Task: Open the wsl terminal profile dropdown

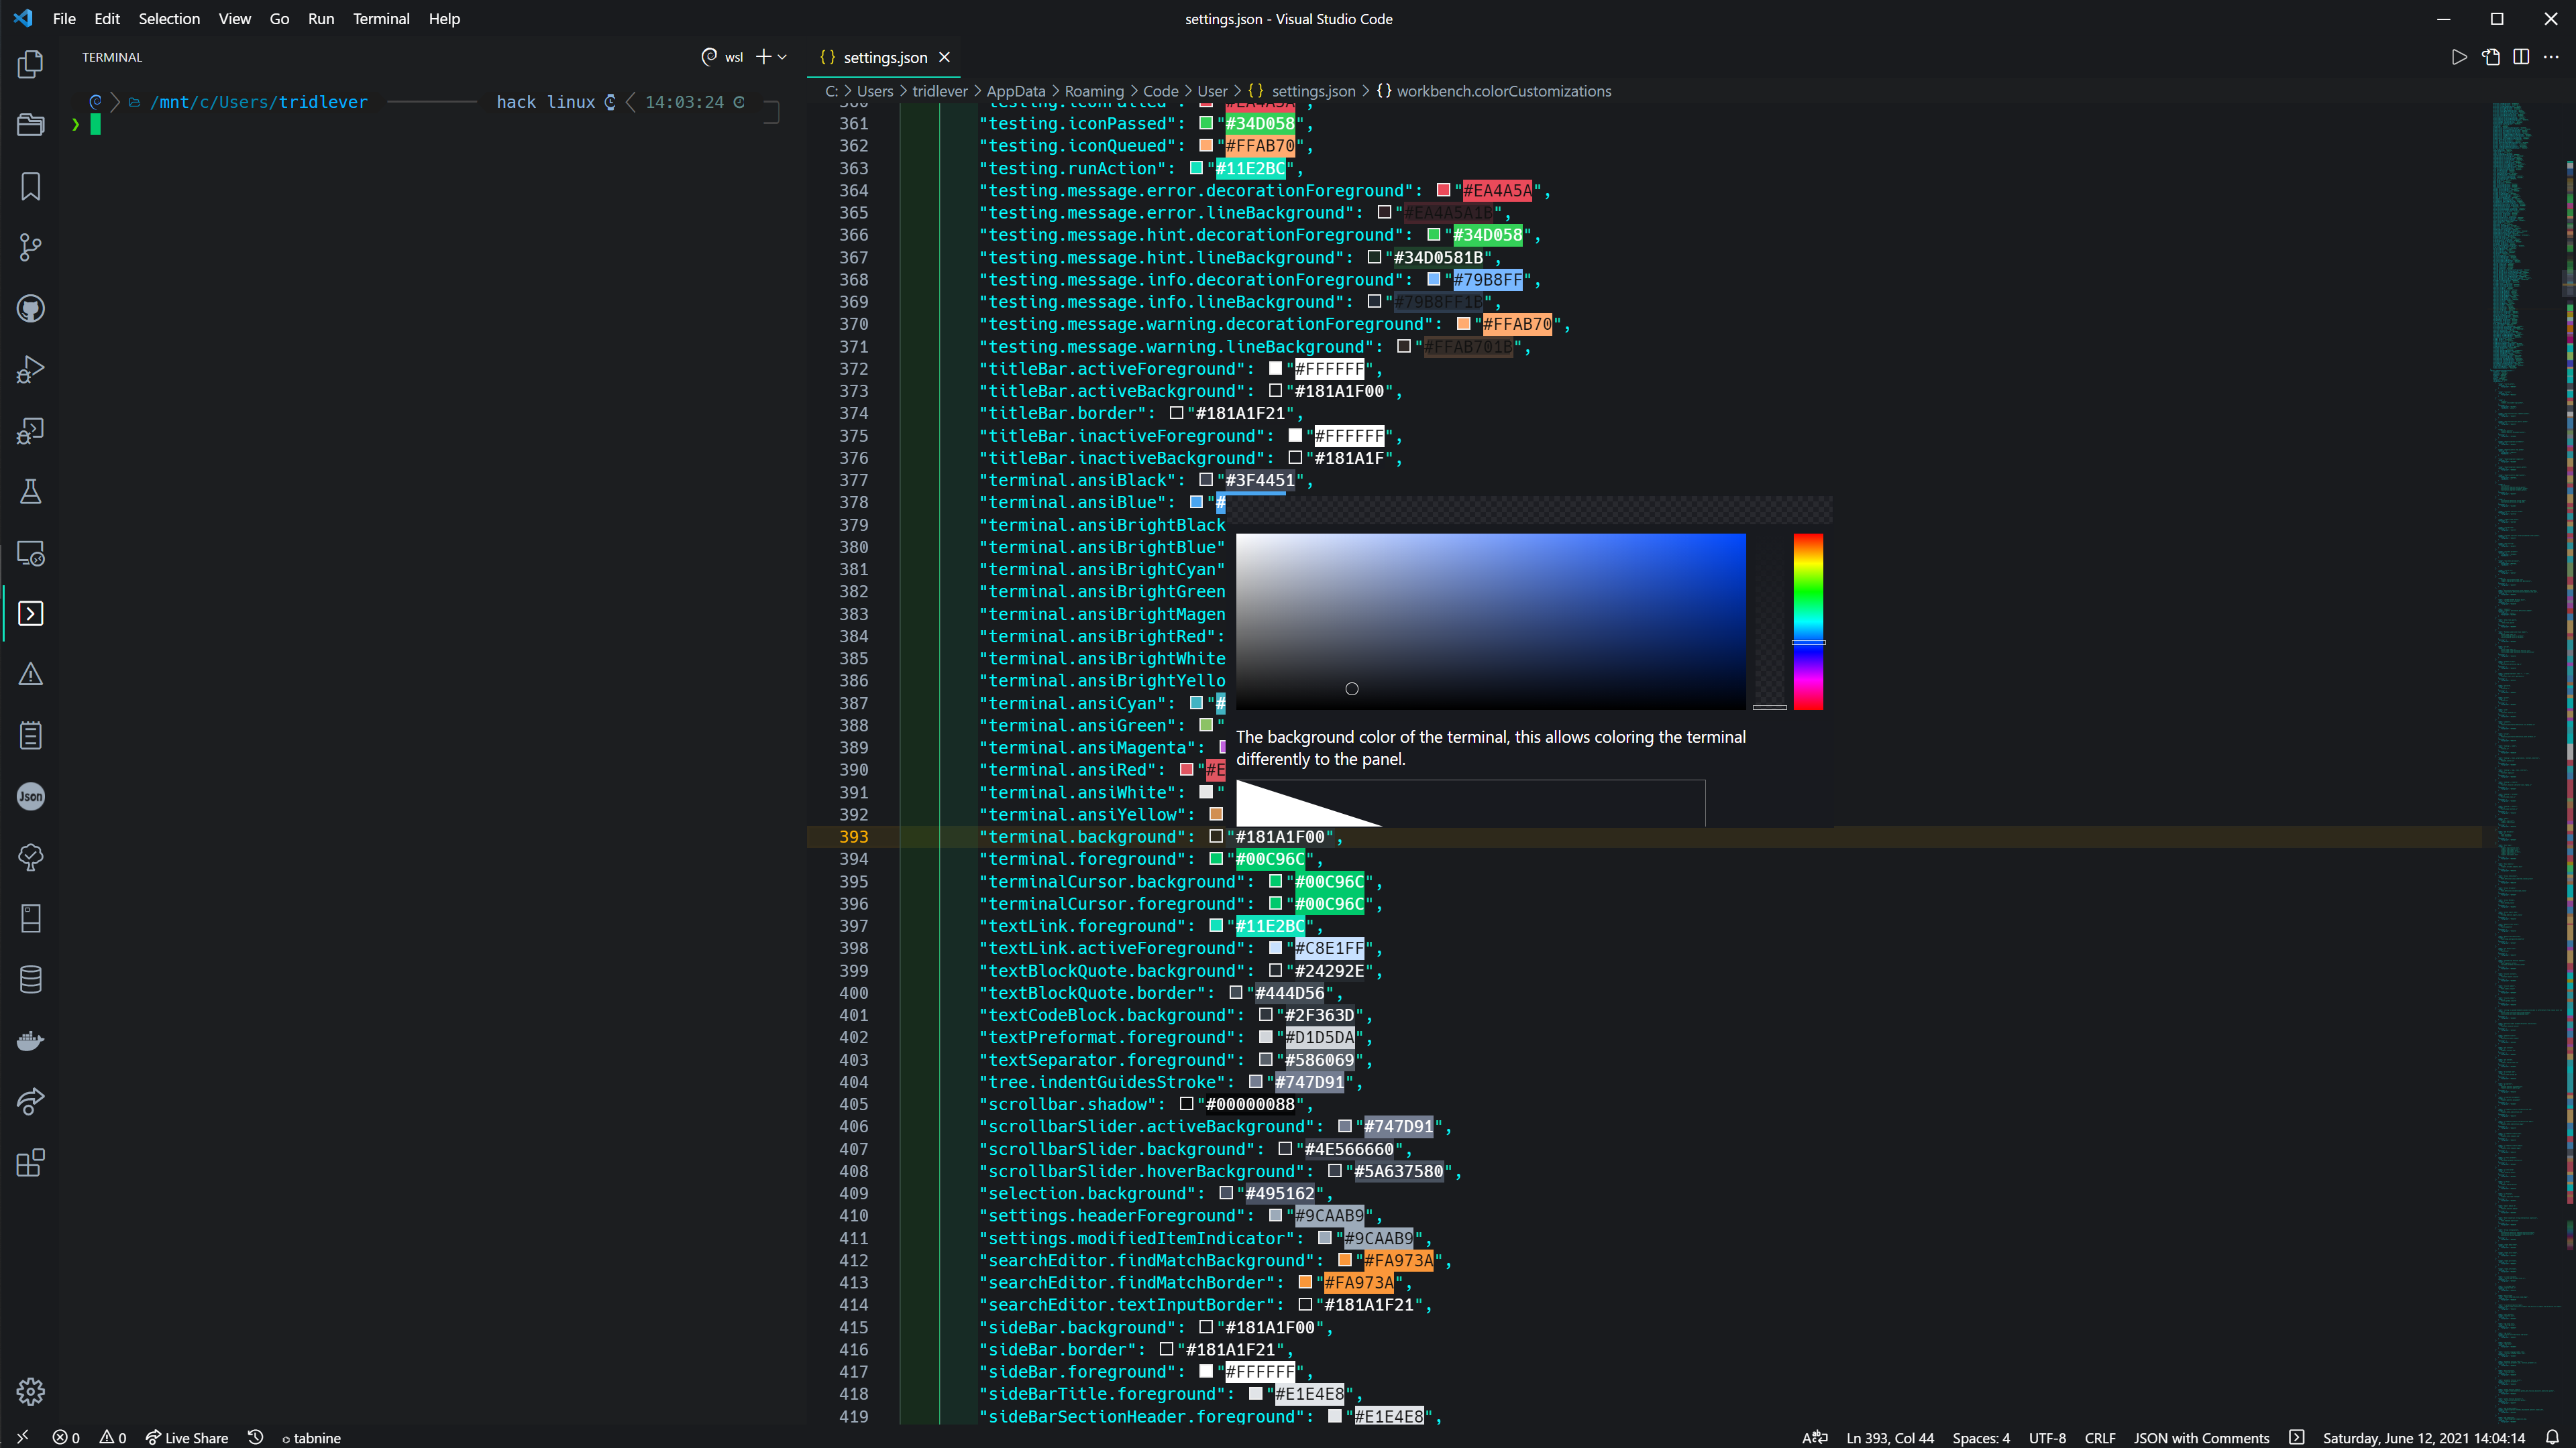Action: point(782,57)
